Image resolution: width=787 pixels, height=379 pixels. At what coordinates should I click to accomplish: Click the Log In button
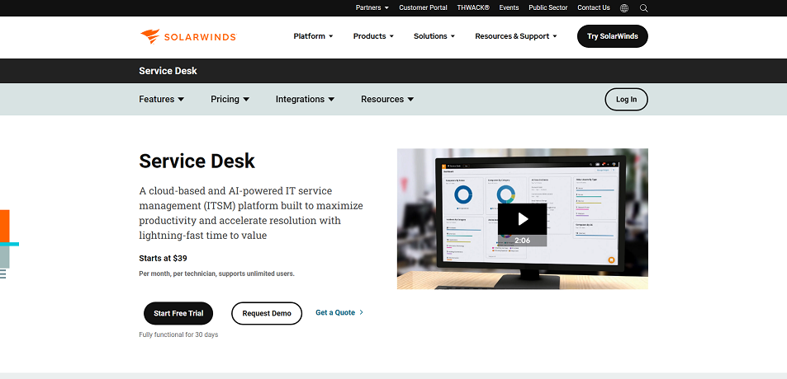tap(627, 99)
